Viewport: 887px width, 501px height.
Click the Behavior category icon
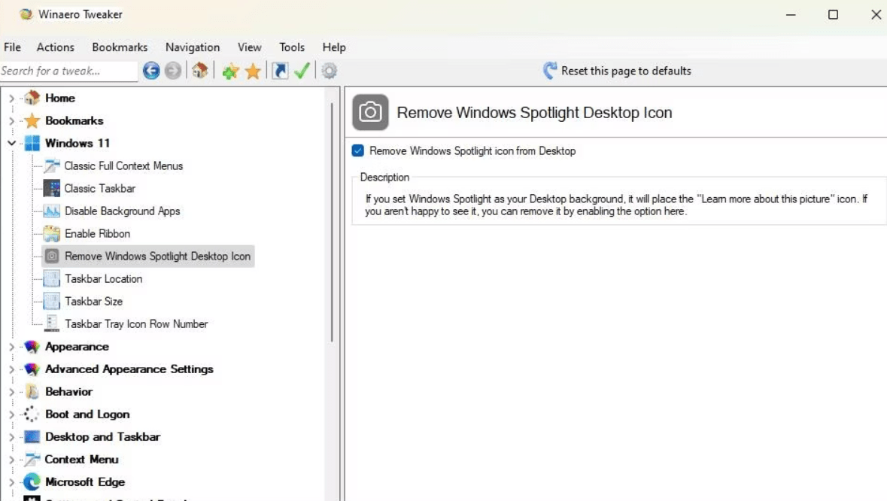(x=32, y=391)
